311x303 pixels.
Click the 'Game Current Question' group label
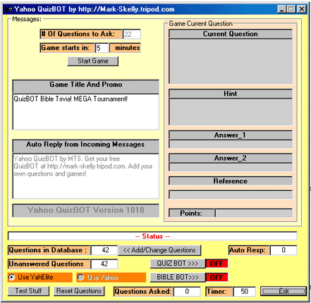tap(200, 24)
